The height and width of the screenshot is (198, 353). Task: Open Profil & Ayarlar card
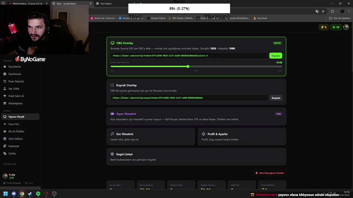coord(242,136)
